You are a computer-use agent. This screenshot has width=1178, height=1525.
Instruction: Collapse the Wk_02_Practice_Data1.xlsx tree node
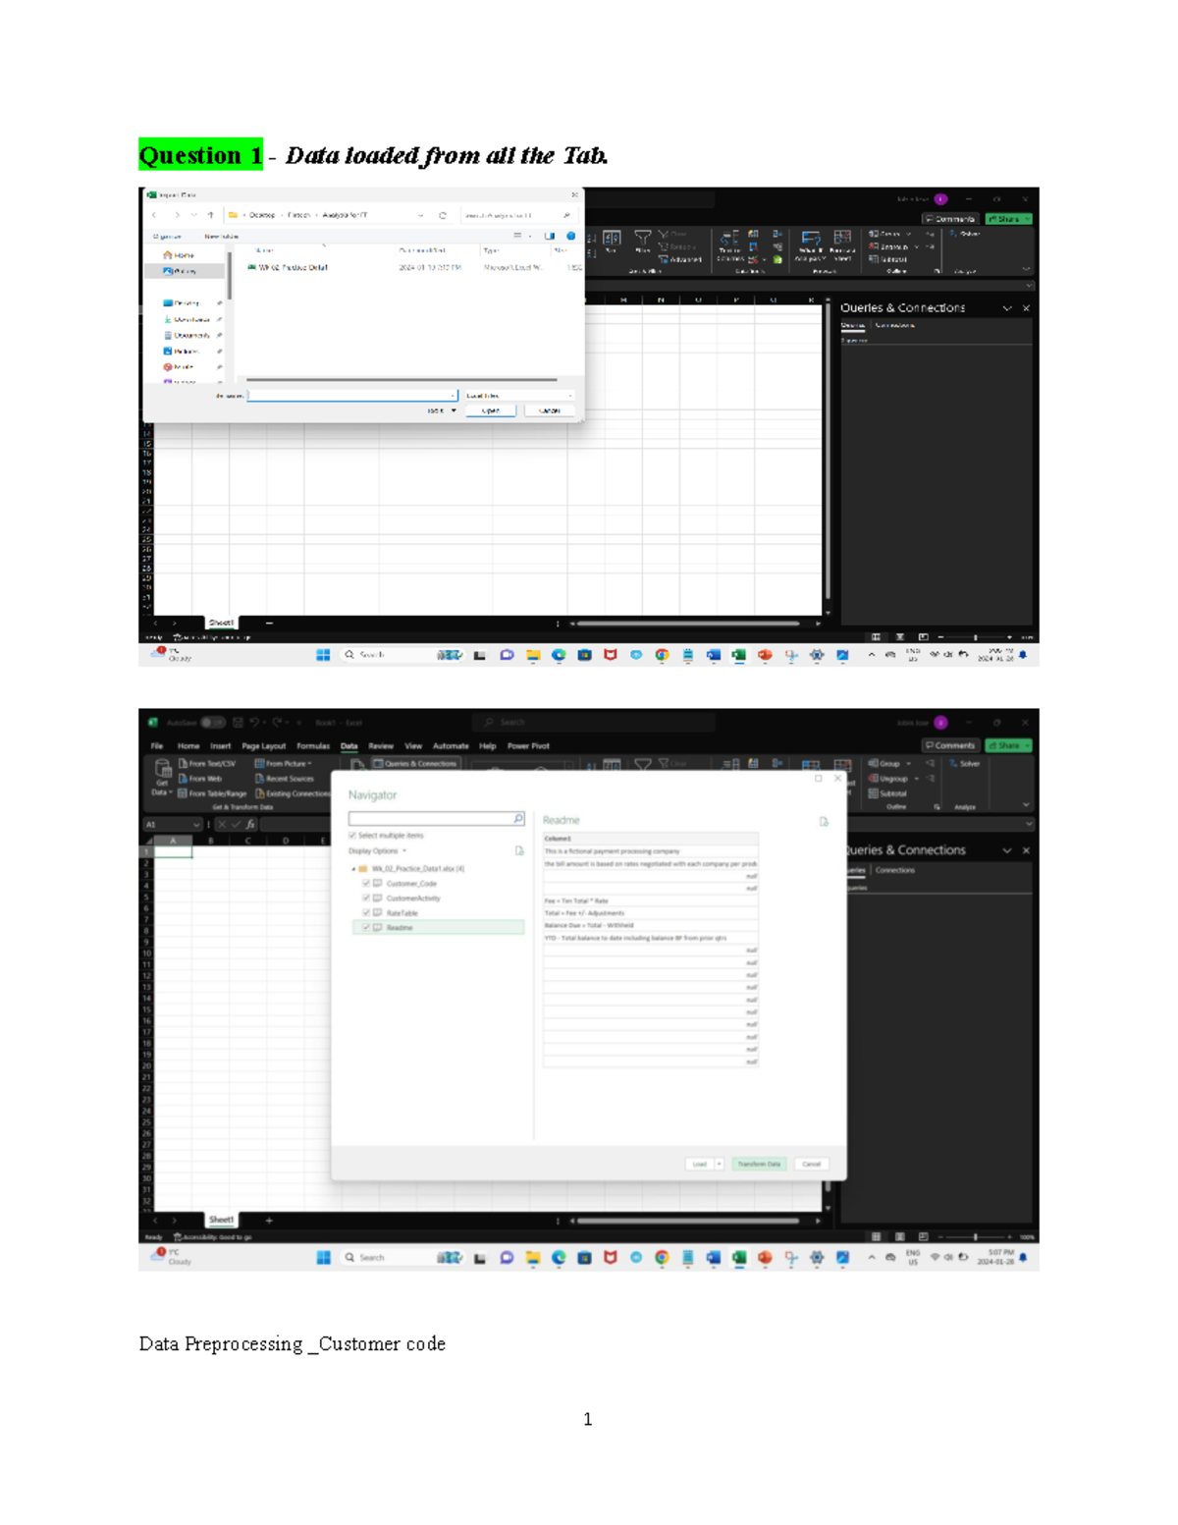352,869
